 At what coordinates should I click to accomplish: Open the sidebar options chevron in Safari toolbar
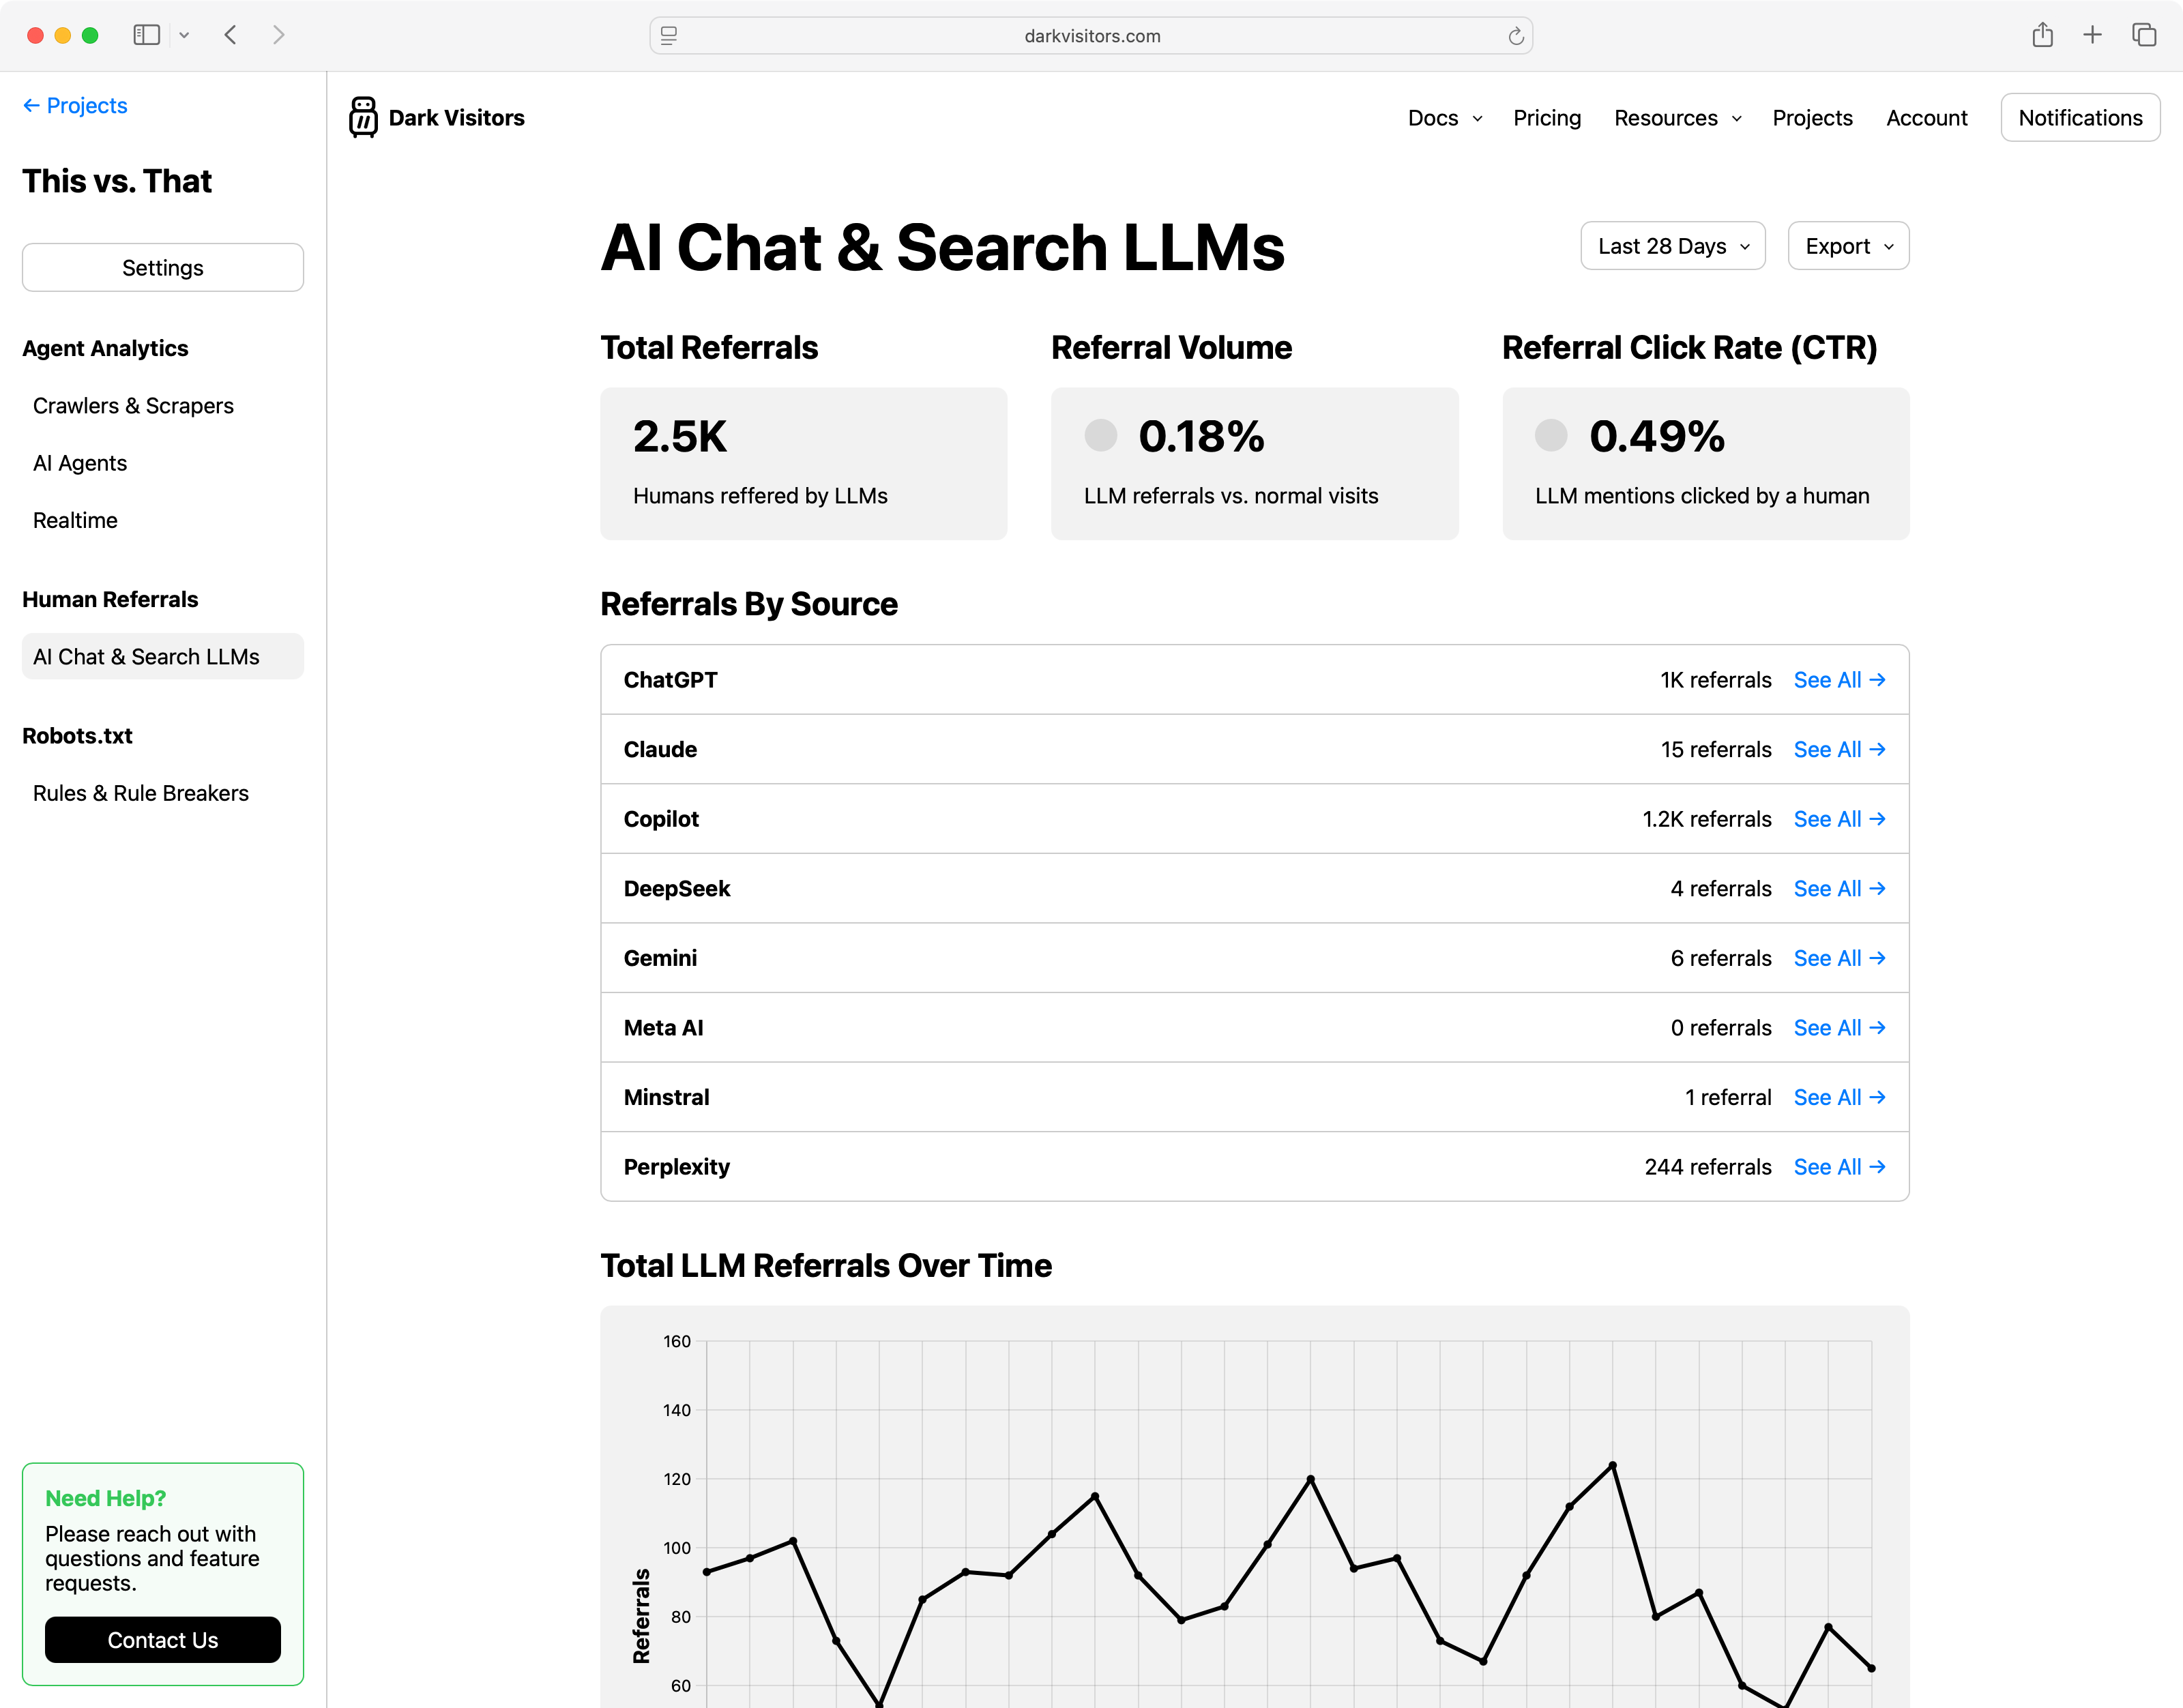(x=184, y=35)
